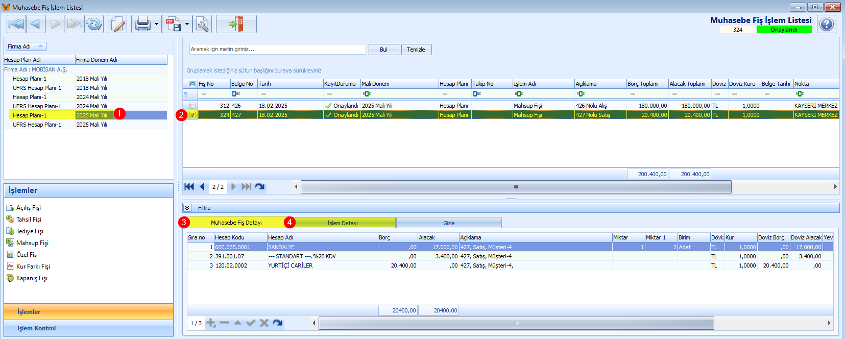This screenshot has width=845, height=339.
Task: Open Firma Adı sort group button
Action: [x=26, y=46]
